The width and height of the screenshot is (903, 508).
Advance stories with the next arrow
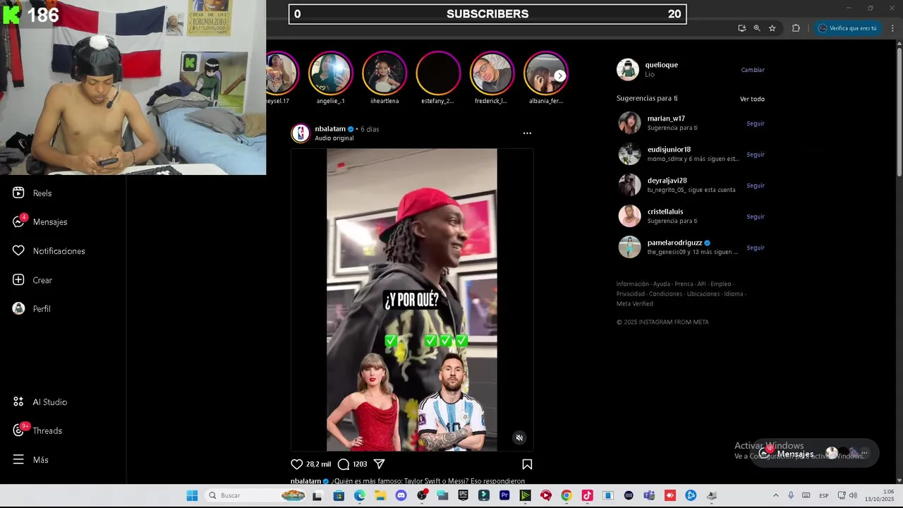tap(559, 75)
